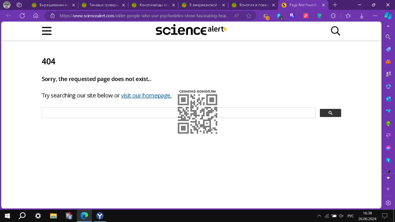Viewport: 395px width, 222px height.
Task: Open Outlook icon in Edge sidebar
Action: [388, 99]
